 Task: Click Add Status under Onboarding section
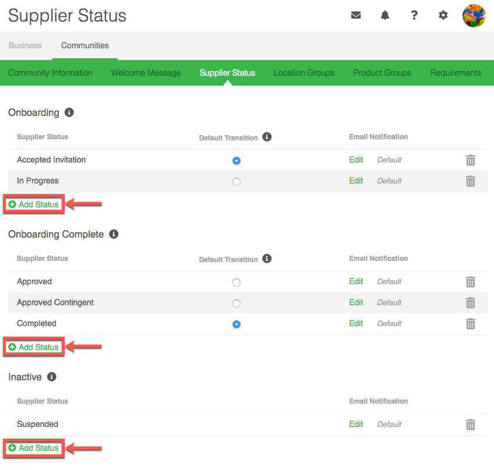[x=34, y=204]
